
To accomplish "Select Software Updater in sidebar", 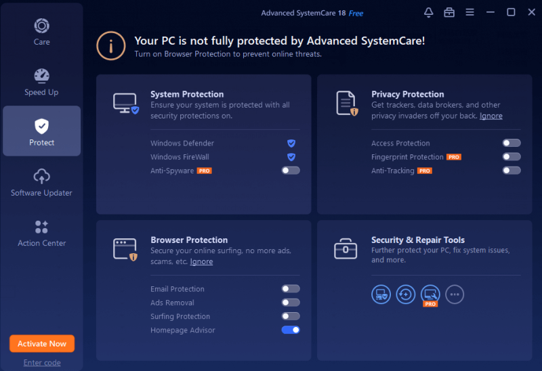I will [41, 183].
